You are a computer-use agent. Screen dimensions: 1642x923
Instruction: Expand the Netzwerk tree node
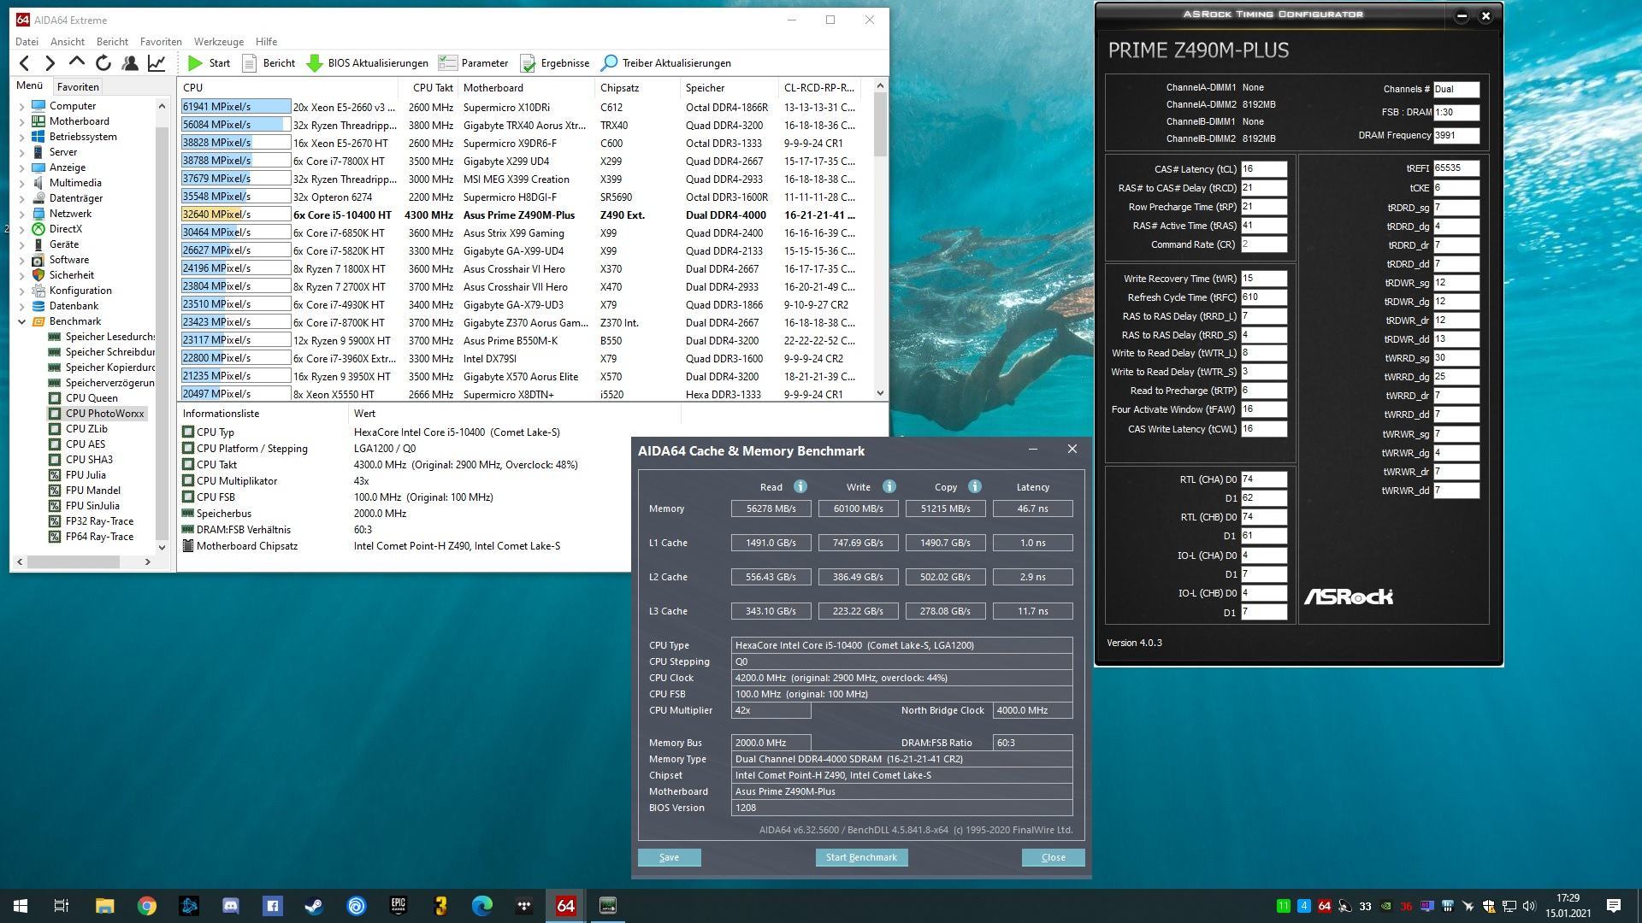21,214
